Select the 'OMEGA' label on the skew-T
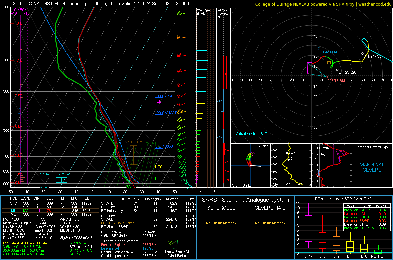The image size is (393, 260). click(21, 10)
